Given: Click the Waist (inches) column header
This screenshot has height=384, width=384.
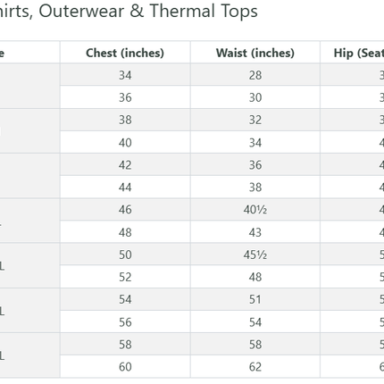Looking at the screenshot, I should (x=255, y=53).
